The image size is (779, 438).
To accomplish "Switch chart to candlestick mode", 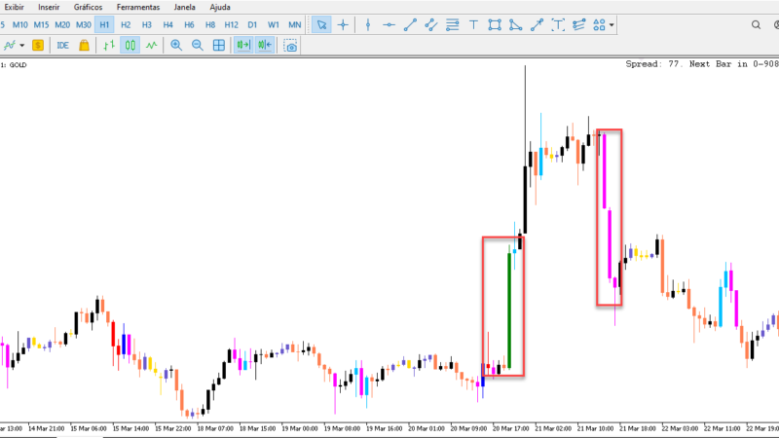I will pos(130,46).
